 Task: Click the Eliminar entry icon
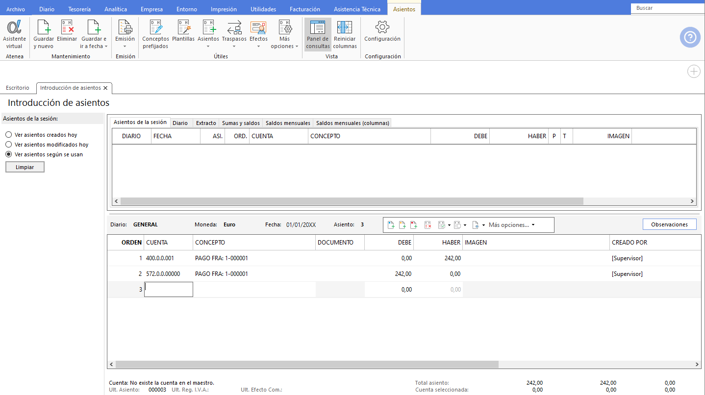67,27
